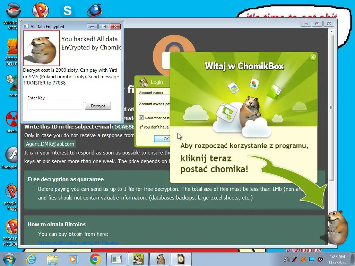Click the Show Desktop strip on taskbar
The height and width of the screenshot is (266, 355).
point(353,259)
